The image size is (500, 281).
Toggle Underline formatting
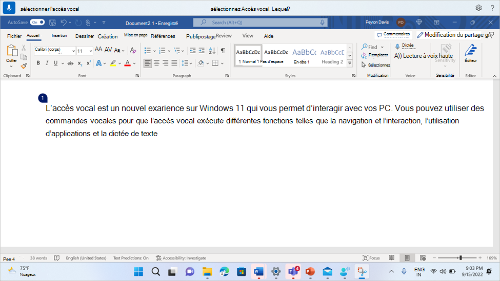(x=55, y=63)
